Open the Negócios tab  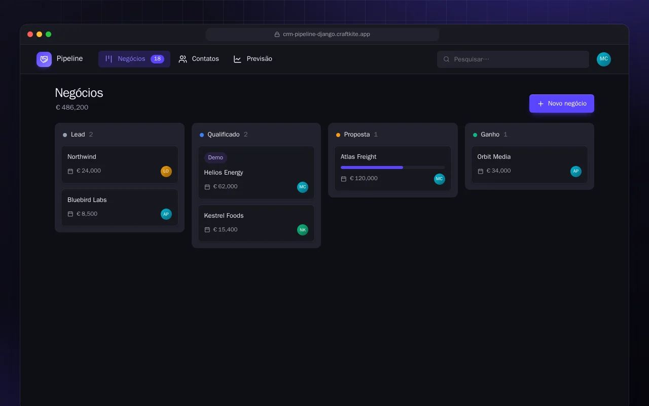pos(134,59)
